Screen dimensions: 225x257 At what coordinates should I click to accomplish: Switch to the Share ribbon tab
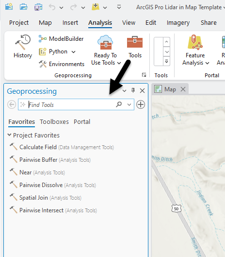coord(209,23)
